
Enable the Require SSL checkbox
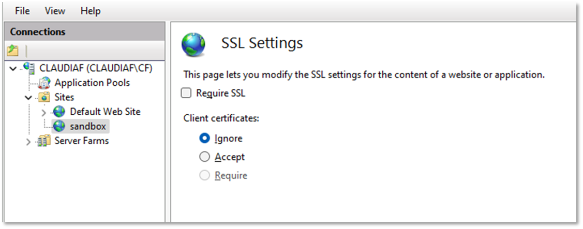[186, 94]
